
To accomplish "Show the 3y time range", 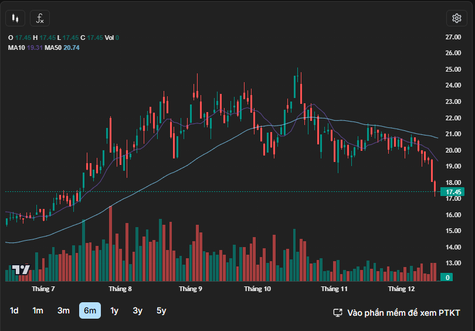I will 137,310.
